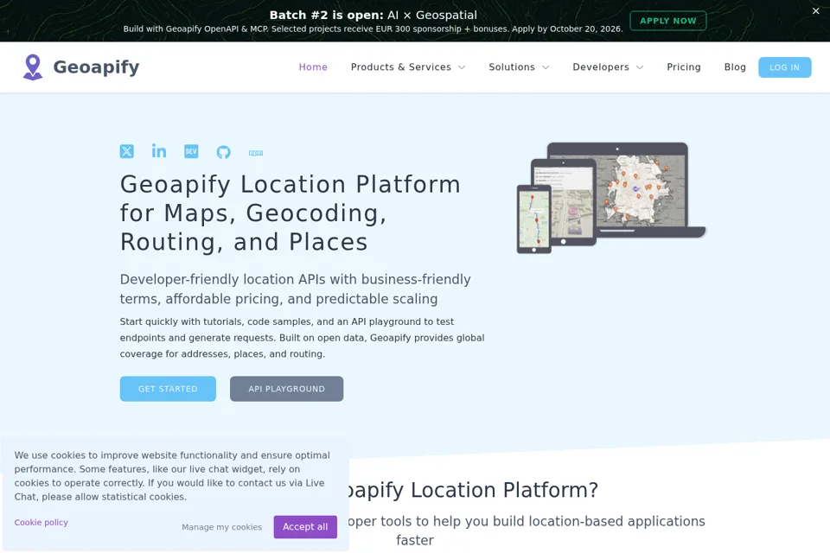Click the Get Started button
Screen dimensions: 830x553
[168, 389]
